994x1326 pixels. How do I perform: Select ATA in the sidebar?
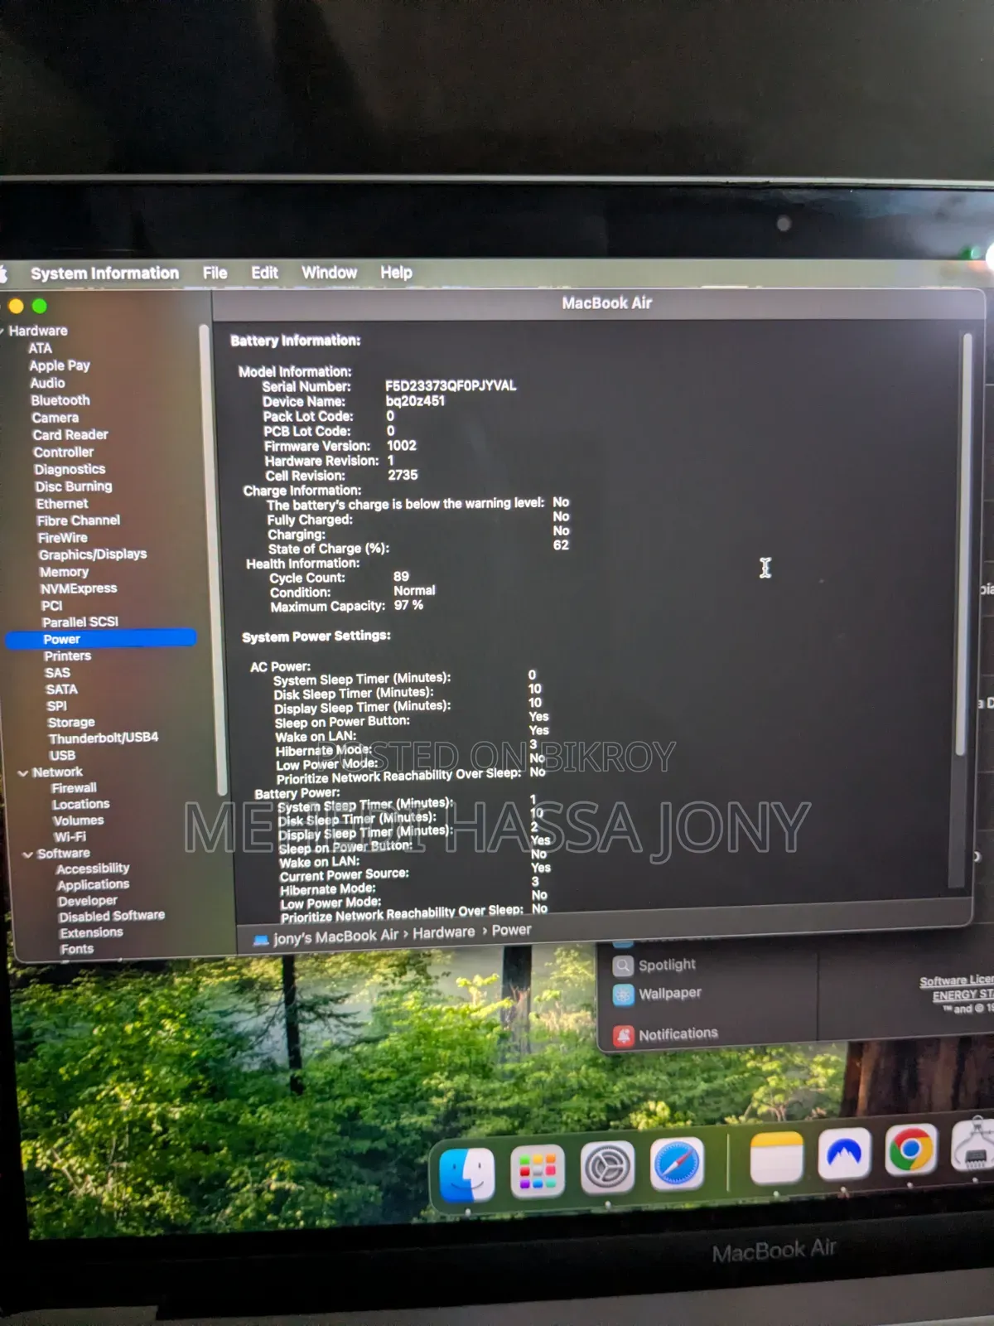coord(40,348)
